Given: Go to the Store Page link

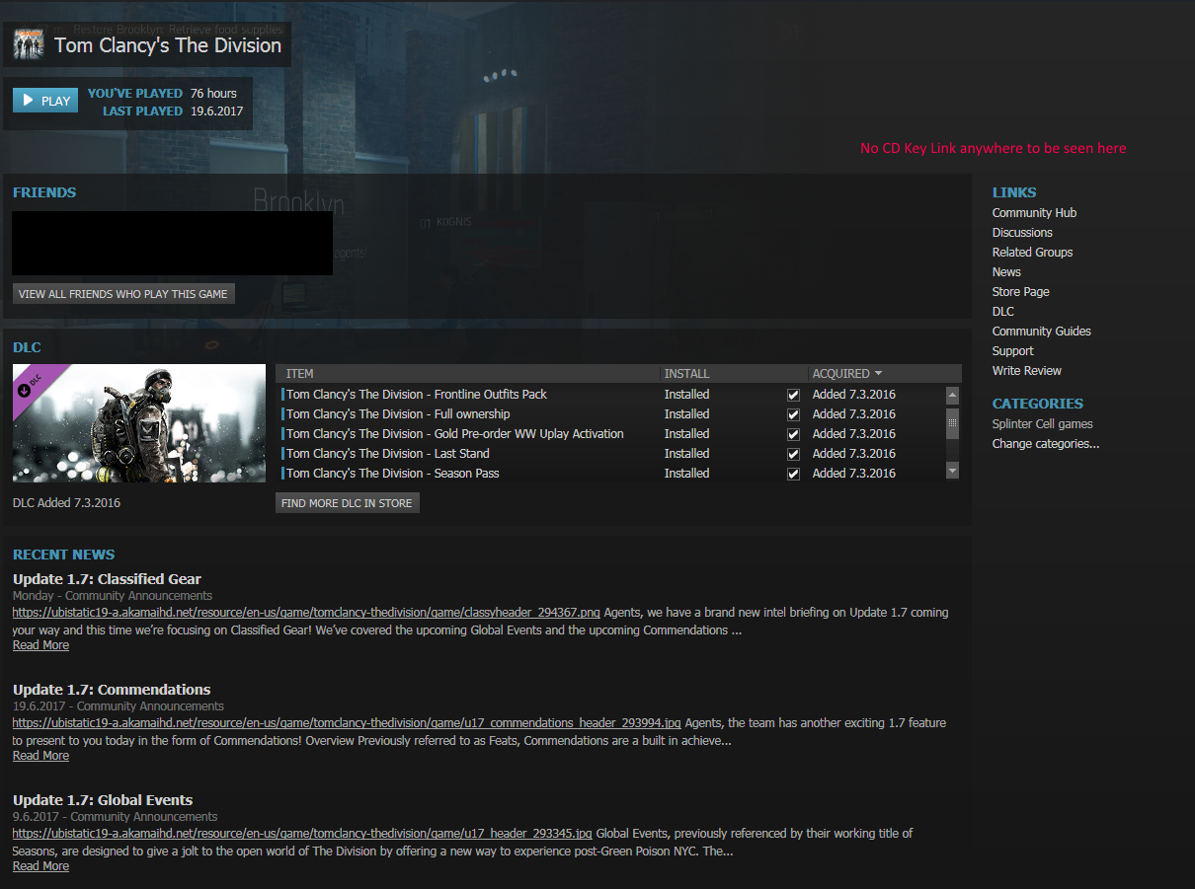Looking at the screenshot, I should (1021, 292).
